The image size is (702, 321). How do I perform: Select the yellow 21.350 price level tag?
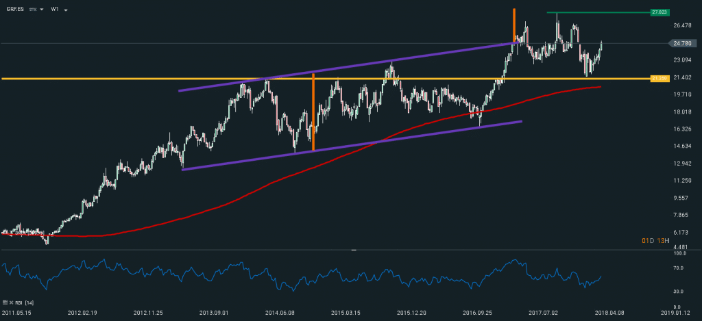(659, 79)
